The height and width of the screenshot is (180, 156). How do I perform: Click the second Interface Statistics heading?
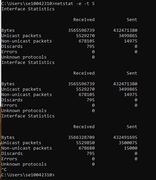coord(28,63)
